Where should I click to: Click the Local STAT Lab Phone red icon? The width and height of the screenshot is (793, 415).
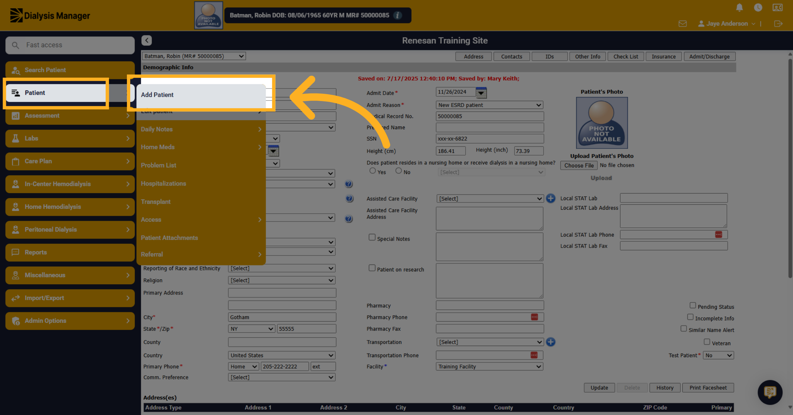[719, 234]
